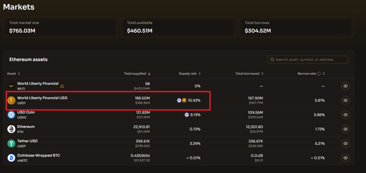Image resolution: width=366 pixels, height=173 pixels.
Task: Click the 3.29% supply rate
Action: click(x=195, y=143)
